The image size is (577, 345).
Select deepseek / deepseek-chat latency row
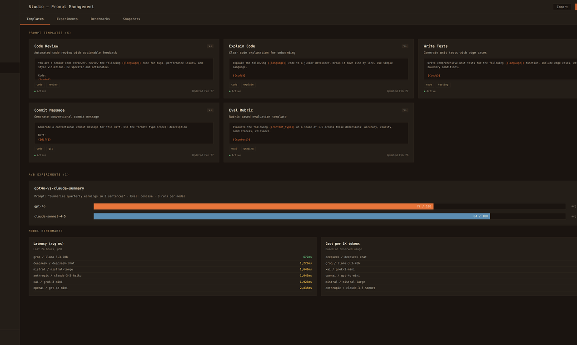point(173,263)
